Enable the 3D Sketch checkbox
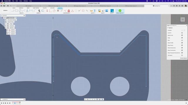The width and height of the screenshot is (188, 105). (182, 55)
